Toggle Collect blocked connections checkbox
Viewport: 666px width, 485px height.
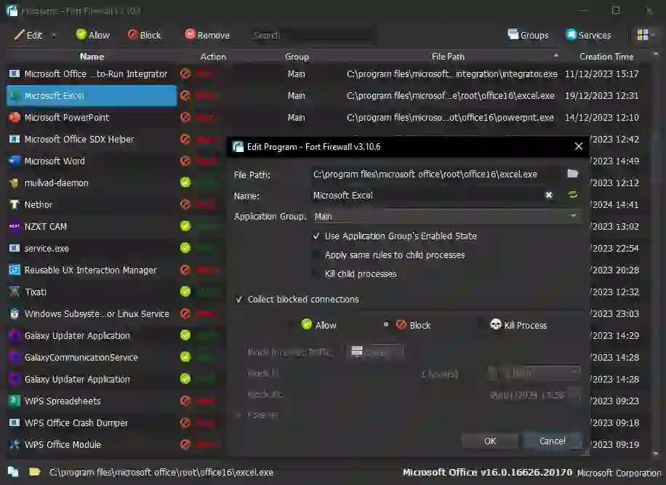point(297,300)
